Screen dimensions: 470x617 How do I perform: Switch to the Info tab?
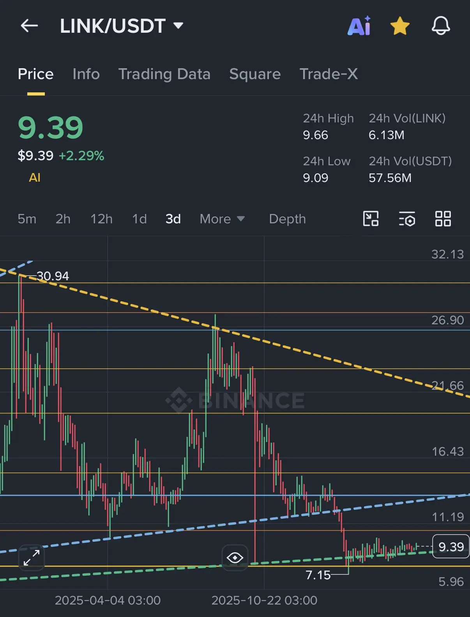pyautogui.click(x=86, y=74)
